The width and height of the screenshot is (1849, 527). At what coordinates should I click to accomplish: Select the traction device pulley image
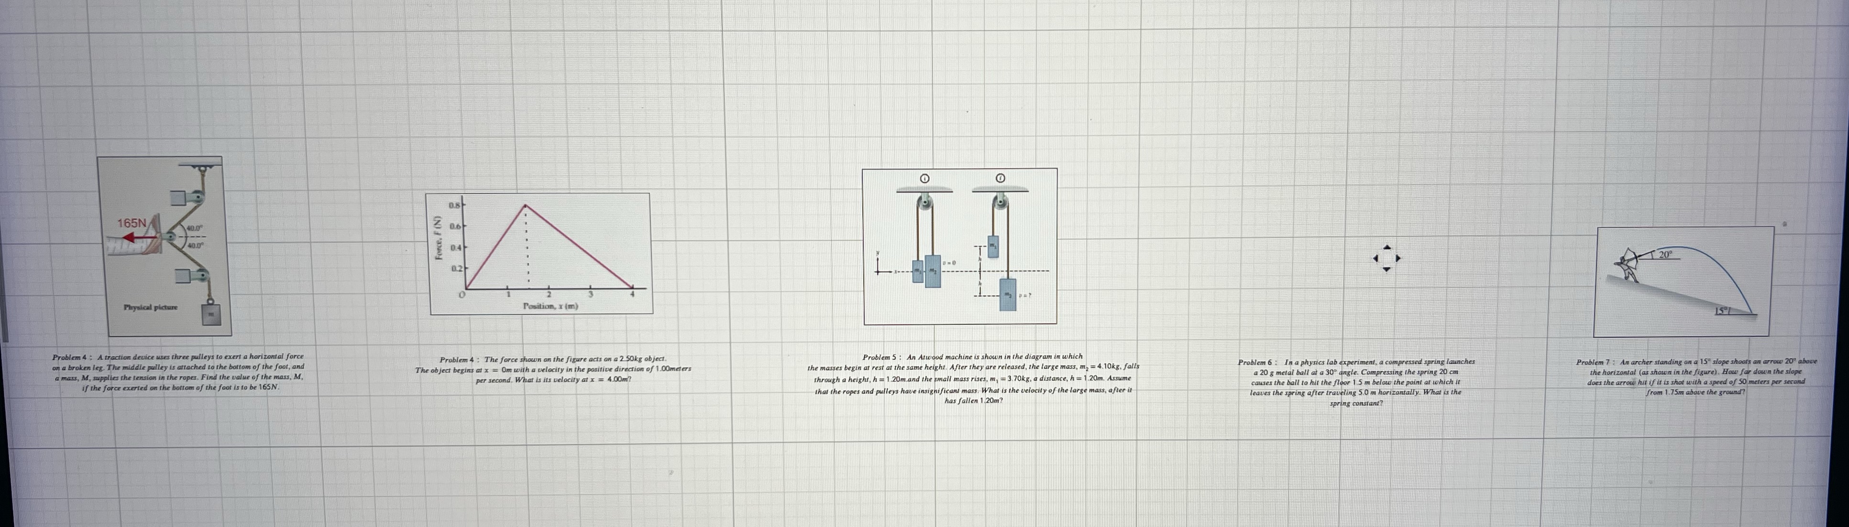tap(165, 246)
